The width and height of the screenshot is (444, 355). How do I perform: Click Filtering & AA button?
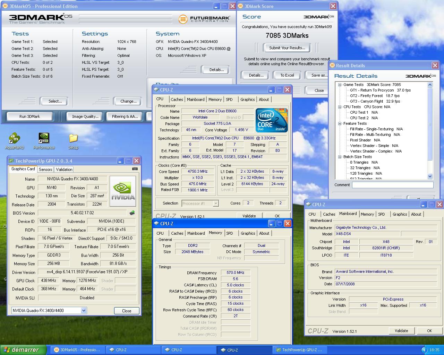pyautogui.click(x=125, y=116)
